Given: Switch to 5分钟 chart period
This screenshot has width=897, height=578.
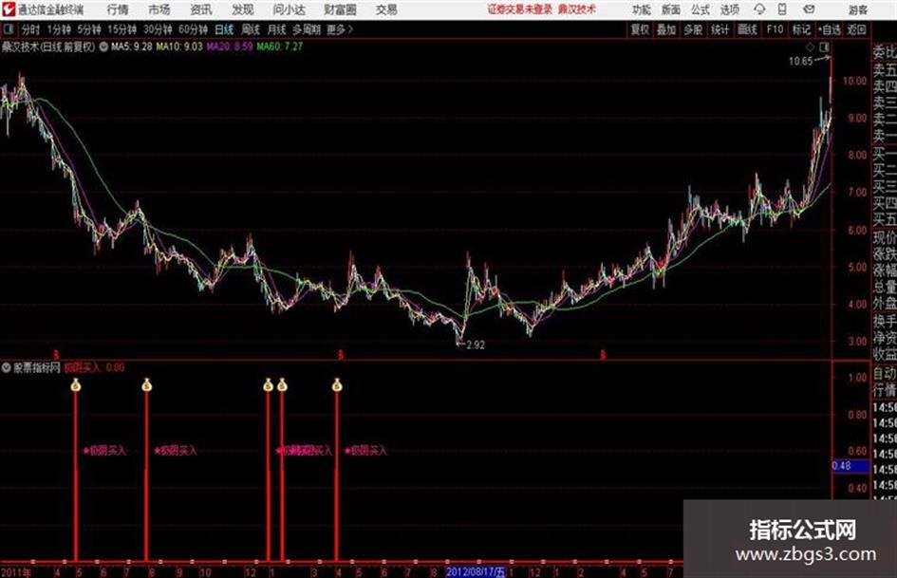Looking at the screenshot, I should (89, 29).
